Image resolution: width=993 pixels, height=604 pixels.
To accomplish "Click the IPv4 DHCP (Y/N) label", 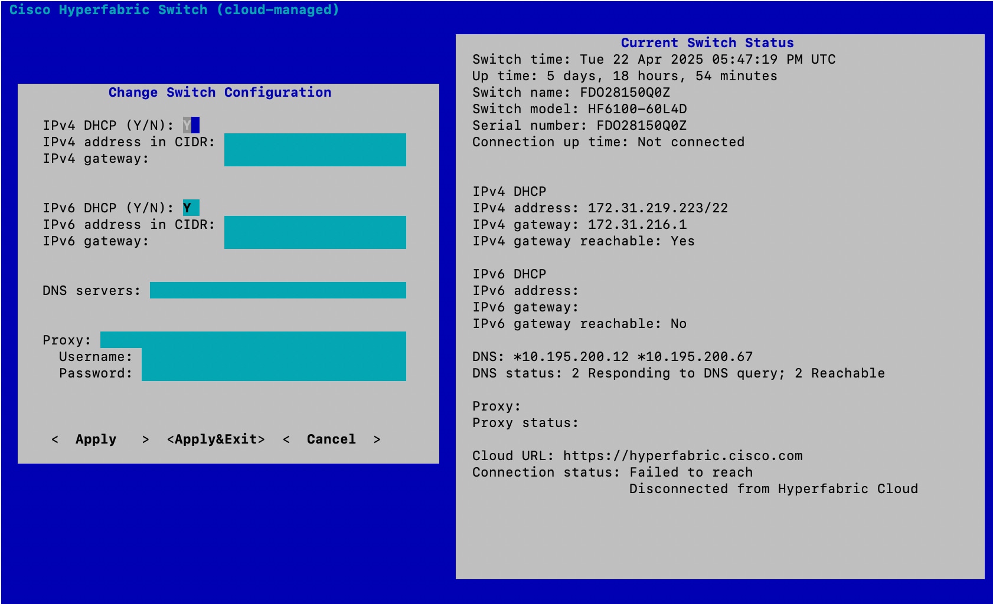I will click(109, 126).
